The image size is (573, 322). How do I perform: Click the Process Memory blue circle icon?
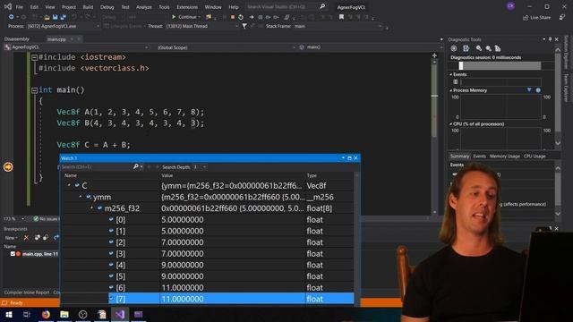pyautogui.click(x=538, y=89)
